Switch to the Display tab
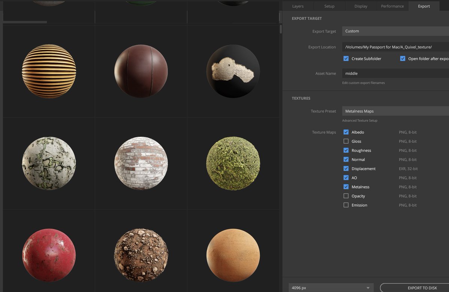The height and width of the screenshot is (292, 449). (x=361, y=6)
